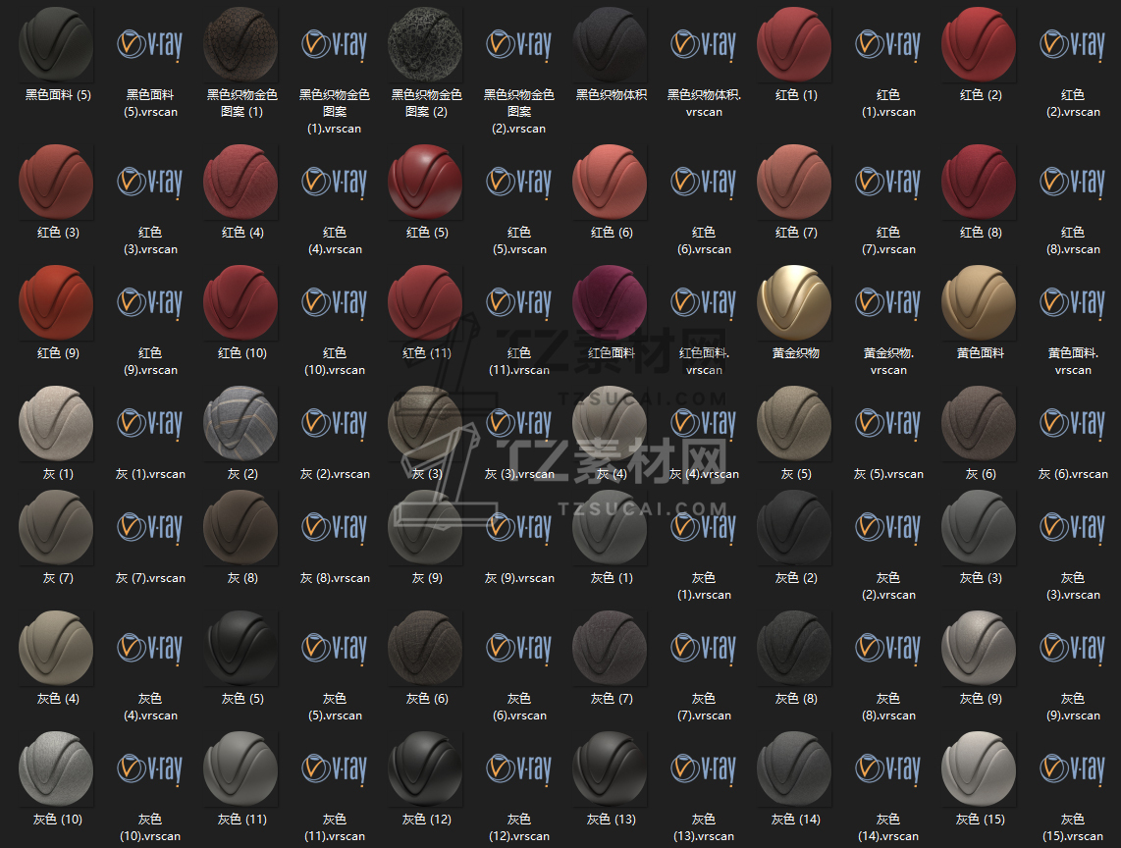Viewport: 1121px width, 848px height.
Task: Click the 红色 (5).vrscan V-Ray icon
Action: pyautogui.click(x=518, y=182)
